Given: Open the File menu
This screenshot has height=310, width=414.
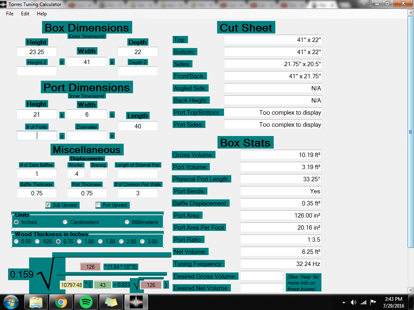Looking at the screenshot, I should tap(10, 14).
